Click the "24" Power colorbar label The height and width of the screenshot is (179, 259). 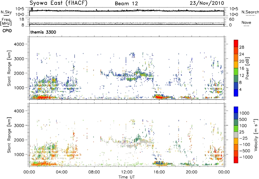click(242, 54)
